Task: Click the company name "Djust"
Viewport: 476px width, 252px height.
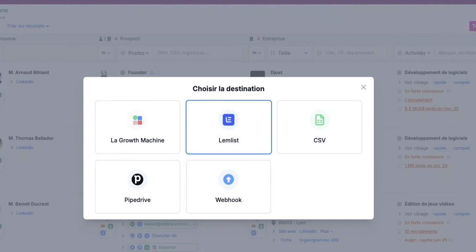Action: [x=276, y=73]
